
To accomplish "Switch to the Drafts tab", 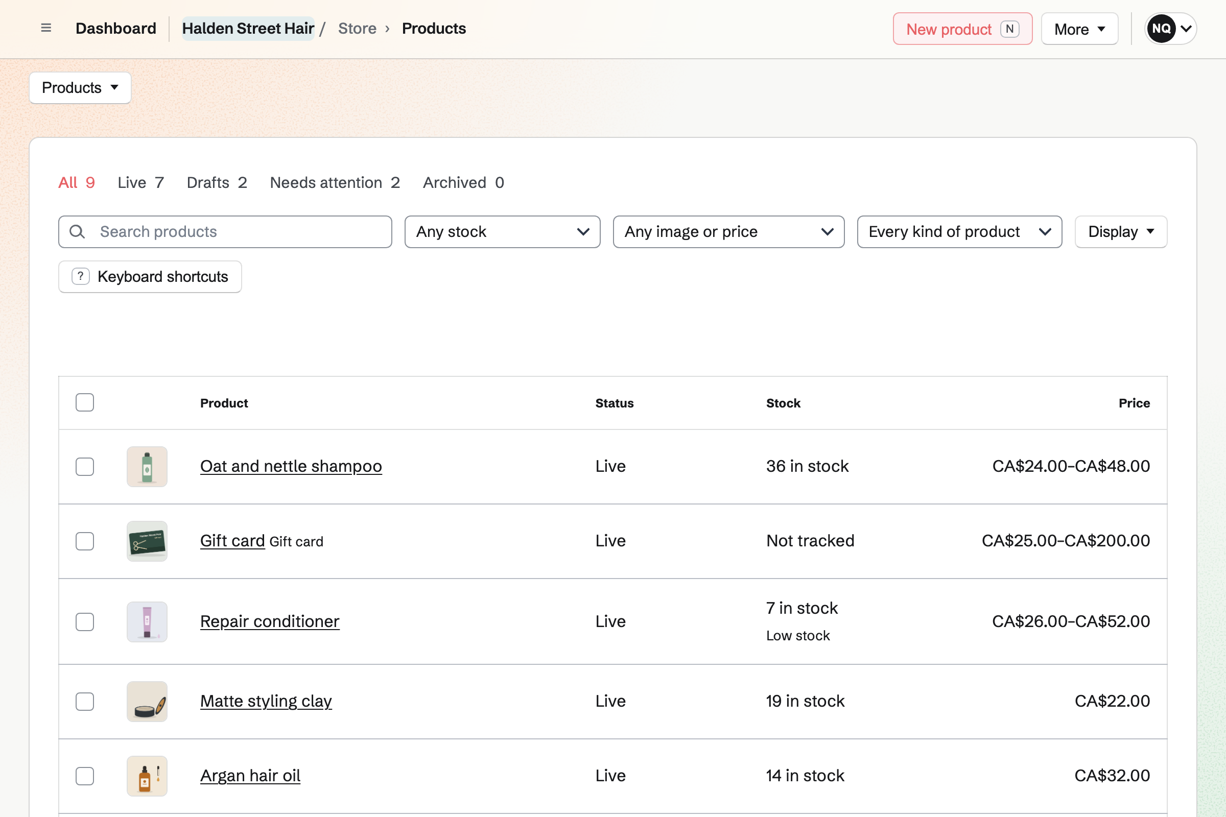I will [217, 182].
